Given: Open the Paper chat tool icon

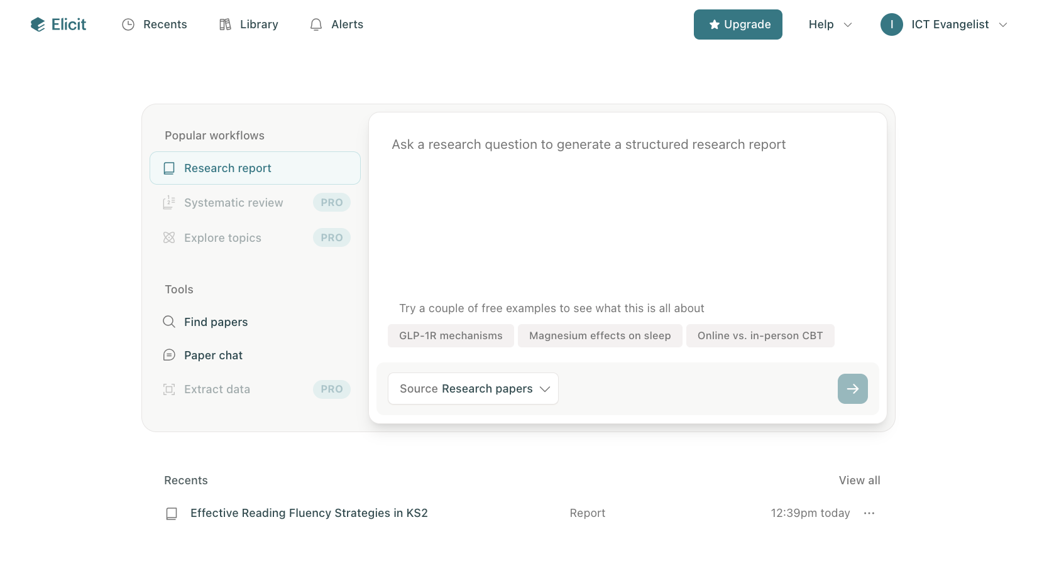Looking at the screenshot, I should pos(169,355).
